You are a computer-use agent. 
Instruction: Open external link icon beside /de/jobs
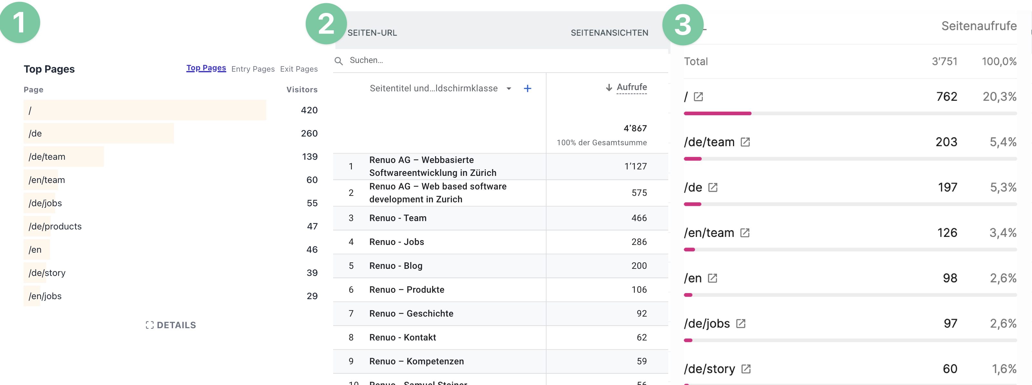pyautogui.click(x=741, y=324)
